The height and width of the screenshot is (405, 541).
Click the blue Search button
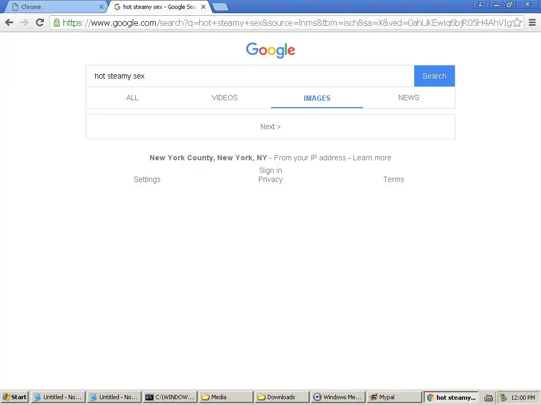(x=434, y=76)
